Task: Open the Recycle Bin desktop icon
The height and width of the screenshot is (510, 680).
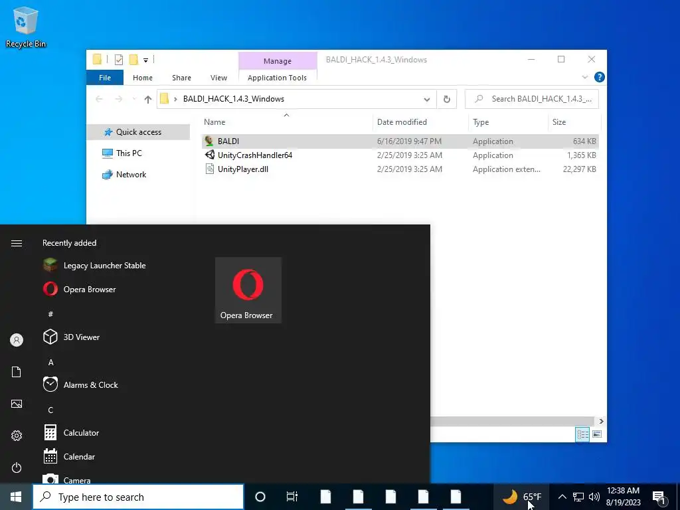Action: (x=26, y=27)
